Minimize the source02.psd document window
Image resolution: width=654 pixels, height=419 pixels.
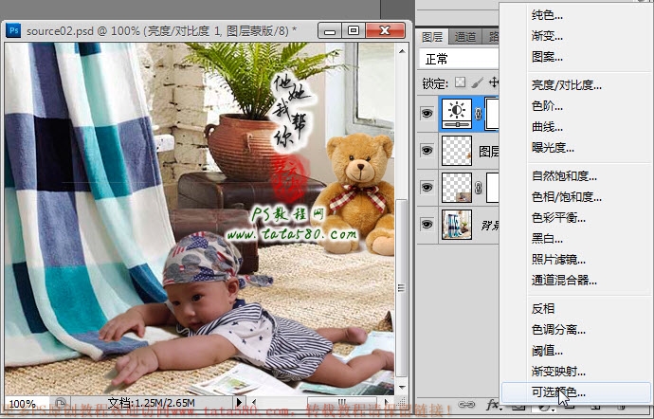[x=330, y=31]
